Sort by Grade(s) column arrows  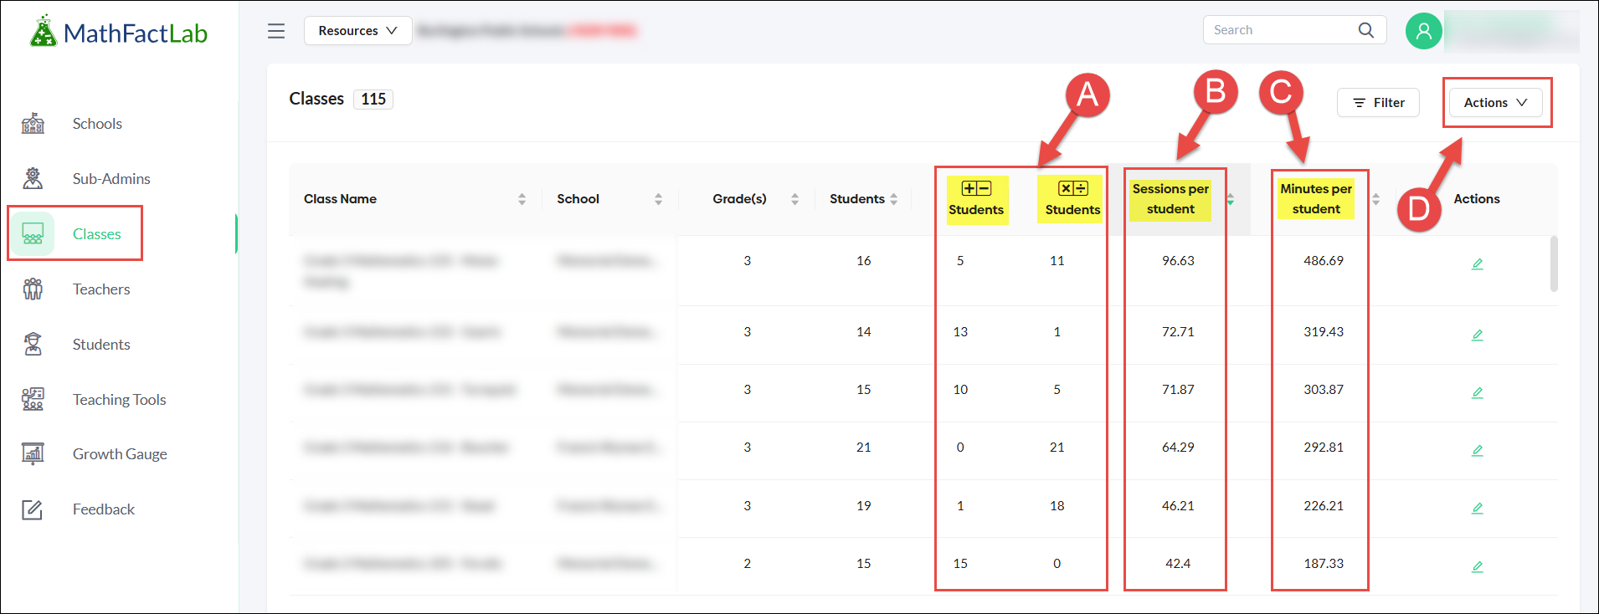[x=794, y=199]
